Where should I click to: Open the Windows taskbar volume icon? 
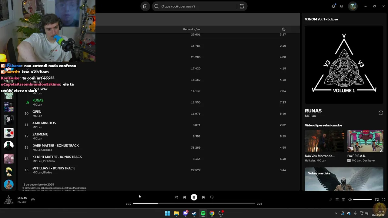(367, 213)
